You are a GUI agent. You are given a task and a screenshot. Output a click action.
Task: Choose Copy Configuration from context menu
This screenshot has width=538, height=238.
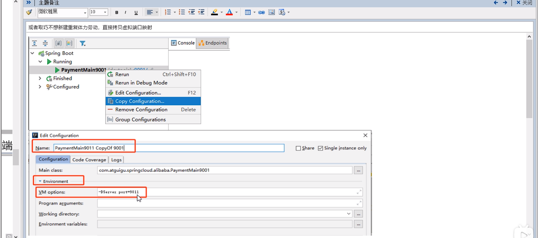coord(140,101)
